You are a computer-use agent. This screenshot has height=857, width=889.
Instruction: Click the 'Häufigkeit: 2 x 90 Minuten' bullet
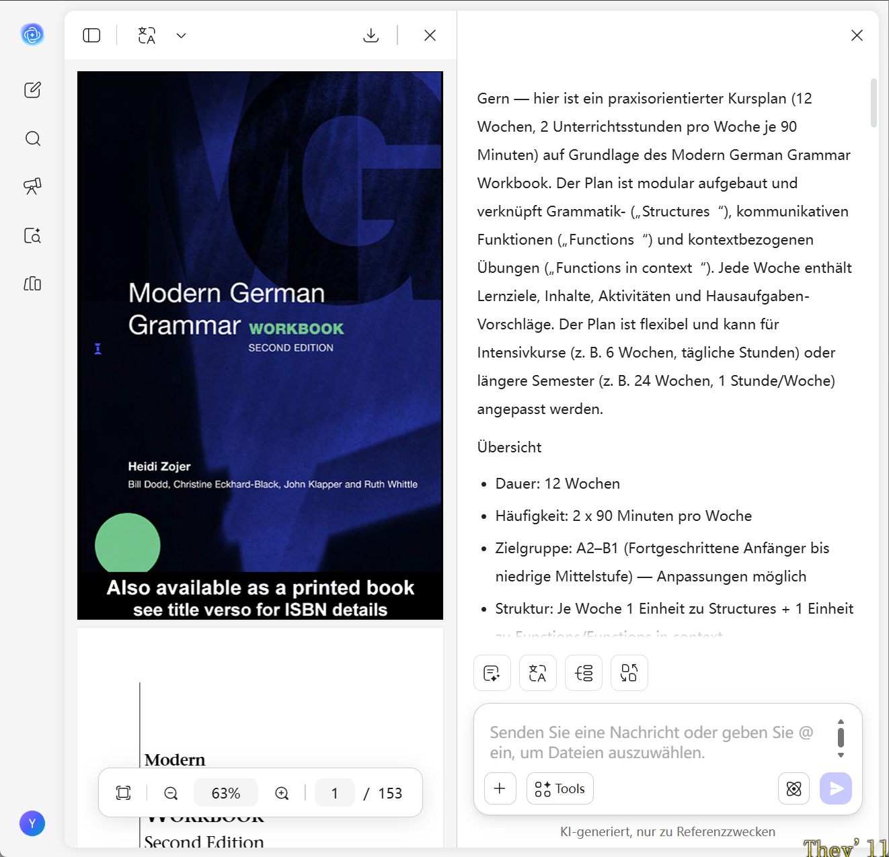pos(624,516)
